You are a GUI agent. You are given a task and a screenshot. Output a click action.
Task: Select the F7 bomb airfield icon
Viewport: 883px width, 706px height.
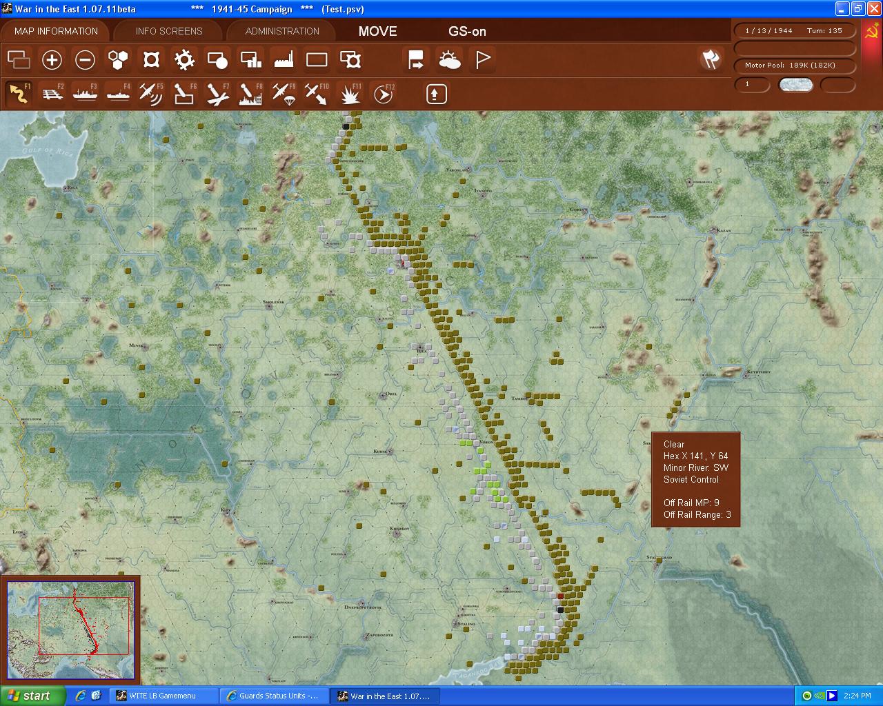click(x=217, y=94)
